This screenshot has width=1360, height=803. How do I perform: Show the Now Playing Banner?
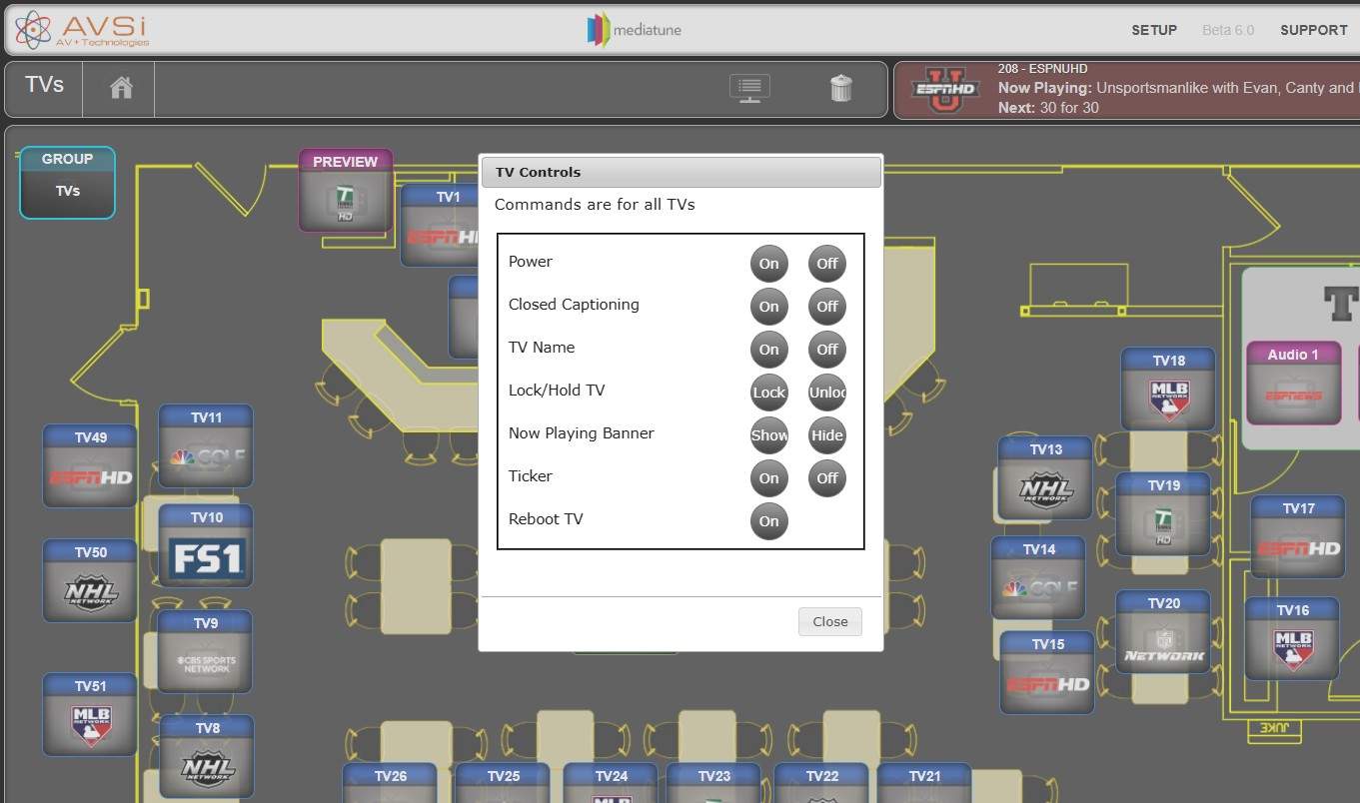click(768, 435)
